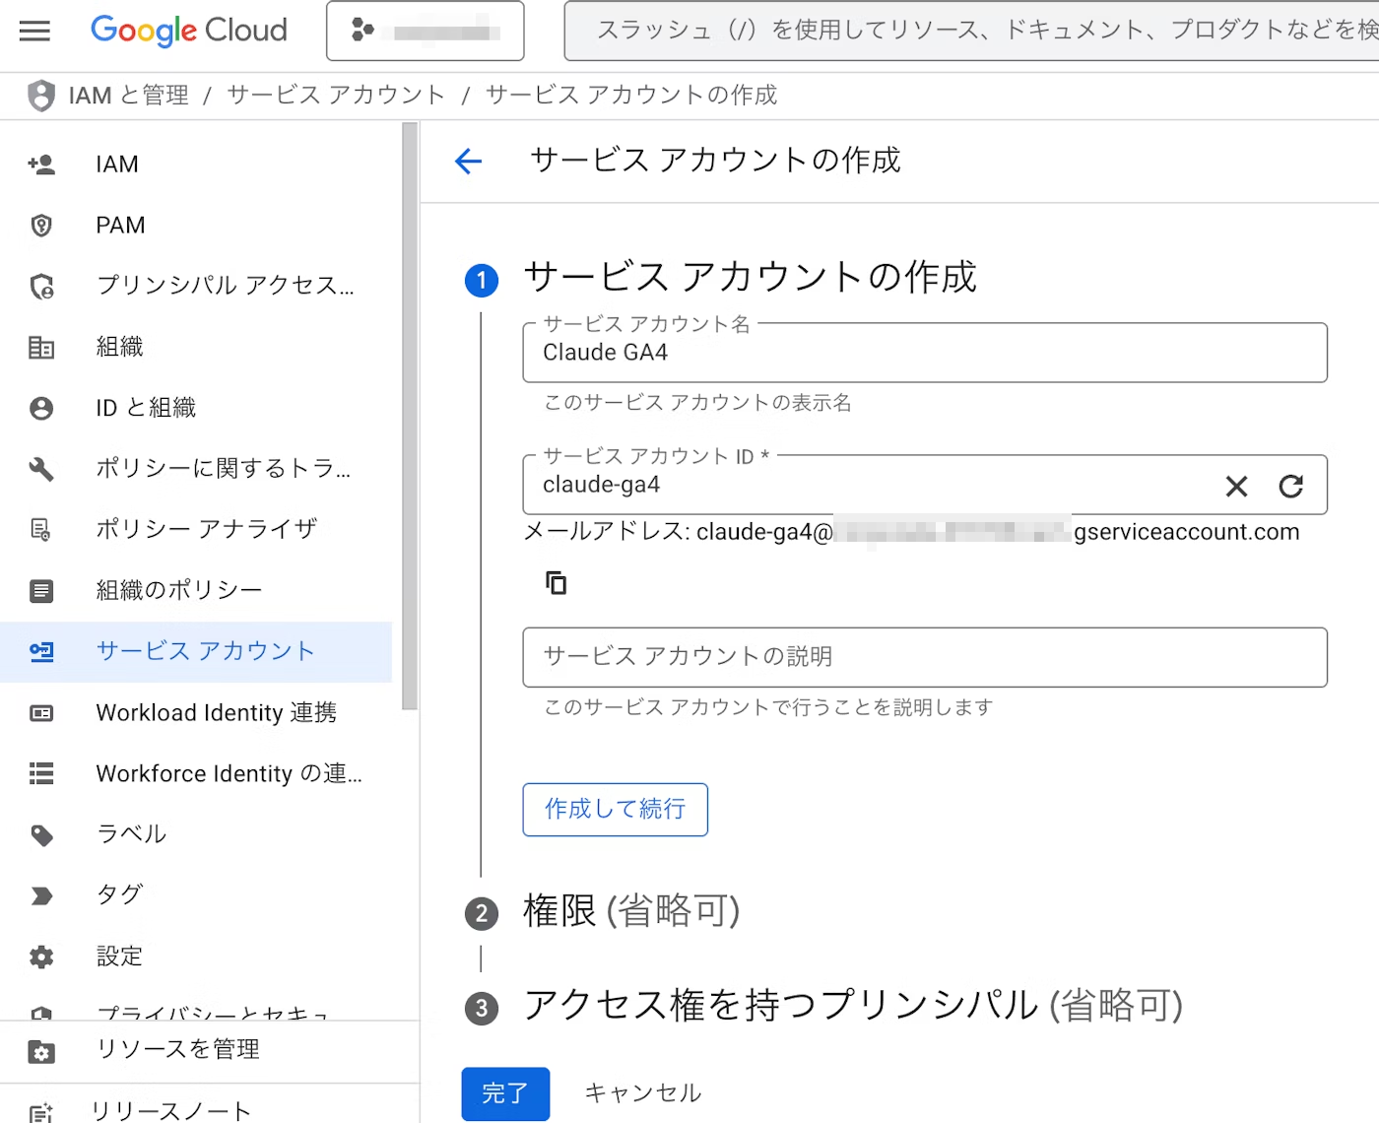The width and height of the screenshot is (1379, 1123).
Task: Open the hamburger navigation menu
Action: coord(34,31)
